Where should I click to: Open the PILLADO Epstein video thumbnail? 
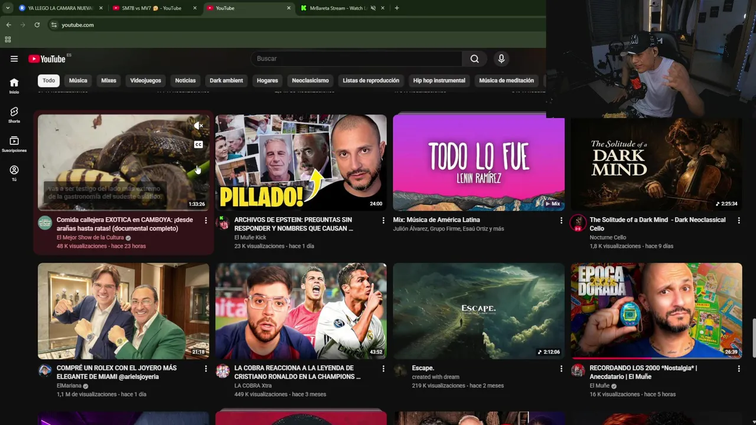[x=301, y=162]
